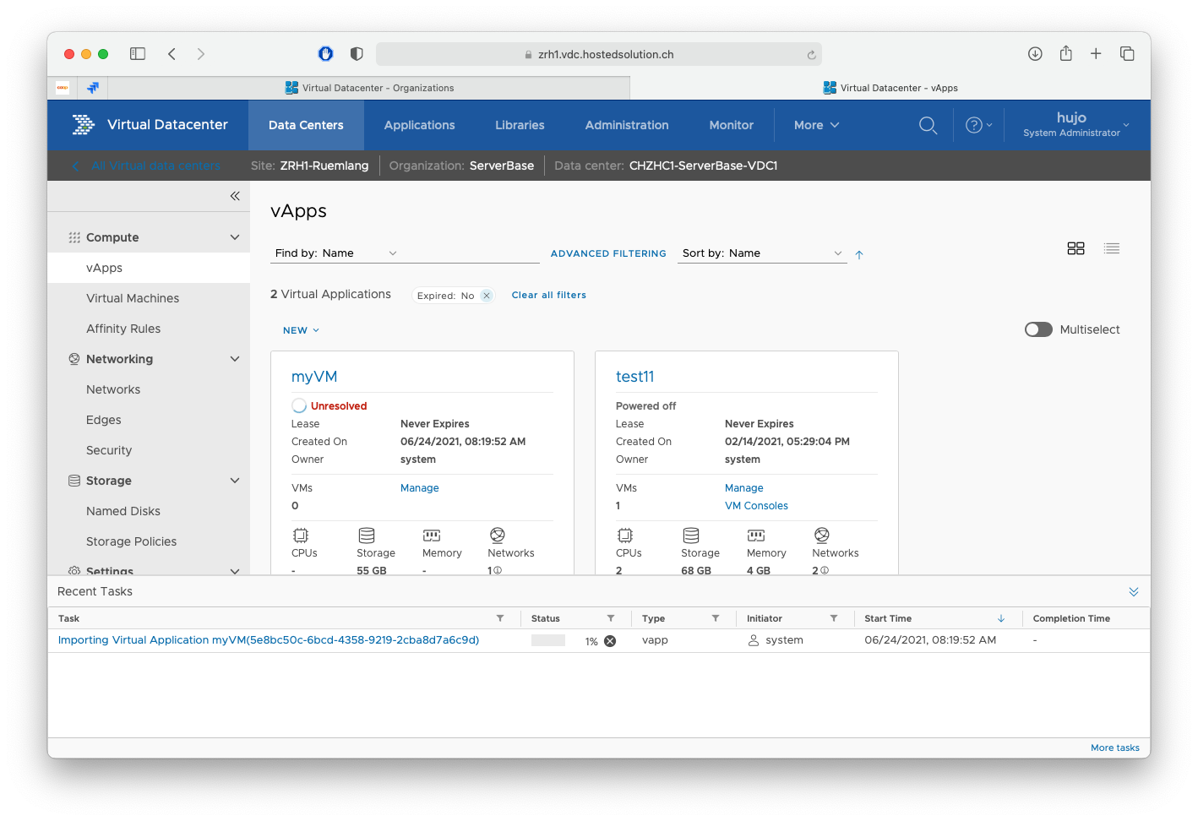Click the Safari address bar
This screenshot has height=821, width=1198.
click(598, 54)
